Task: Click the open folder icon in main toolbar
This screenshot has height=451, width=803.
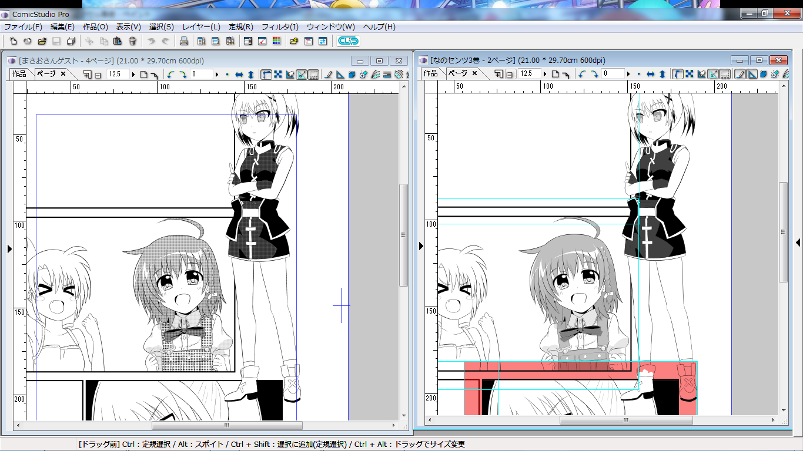Action: [42, 41]
